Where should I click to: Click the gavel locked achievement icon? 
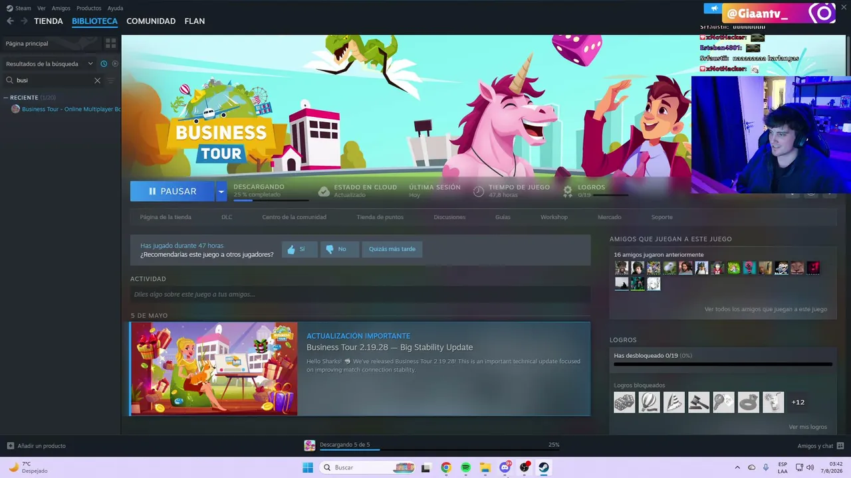(x=699, y=402)
